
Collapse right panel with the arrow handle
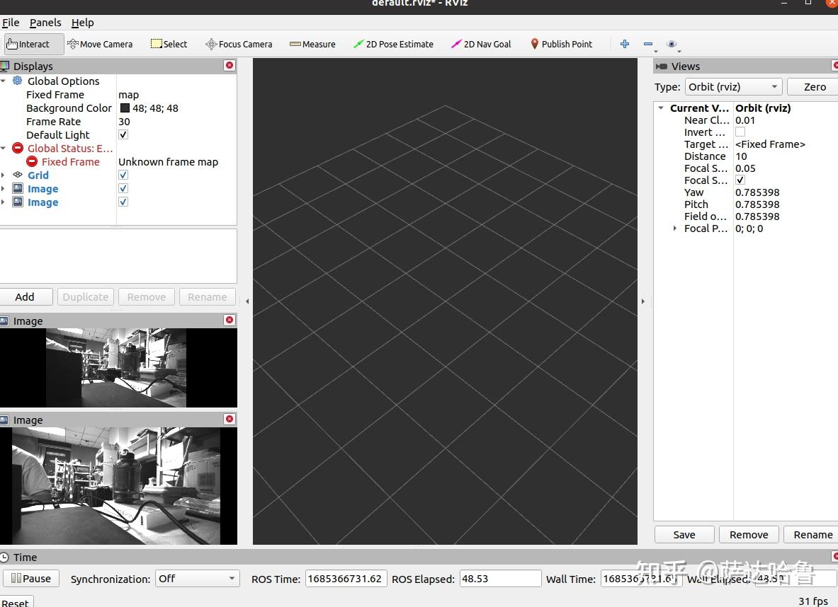click(643, 301)
